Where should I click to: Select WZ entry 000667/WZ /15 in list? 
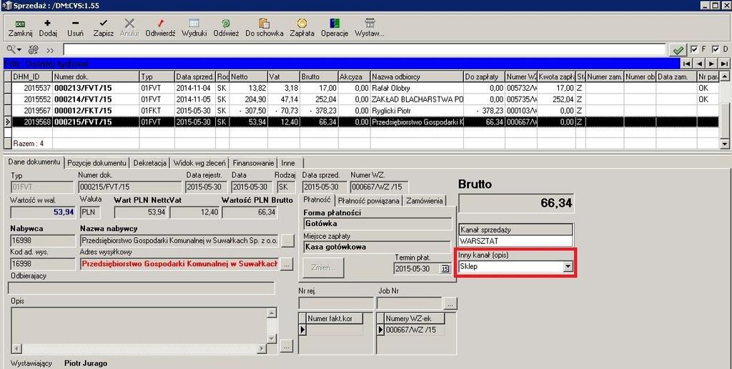point(414,330)
